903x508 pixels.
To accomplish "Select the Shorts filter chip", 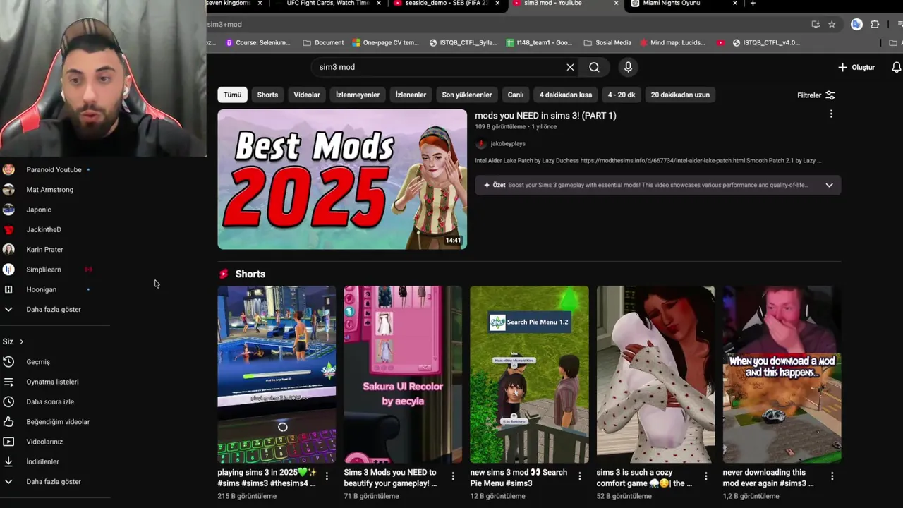I will [x=267, y=95].
